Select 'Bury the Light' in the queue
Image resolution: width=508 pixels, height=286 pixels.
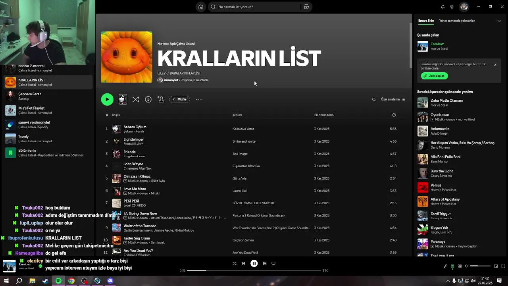(442, 171)
